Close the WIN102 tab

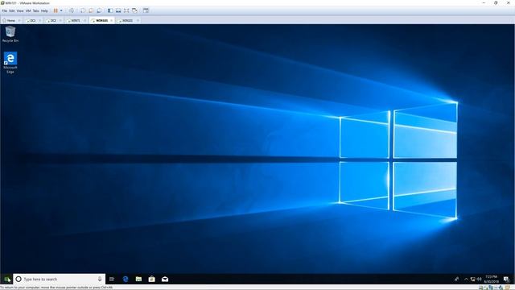(x=138, y=20)
